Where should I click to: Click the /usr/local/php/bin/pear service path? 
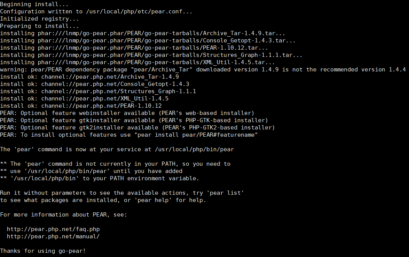194,149
